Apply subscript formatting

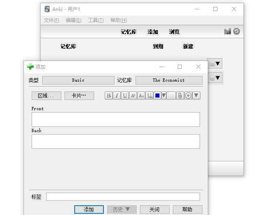click(x=141, y=96)
